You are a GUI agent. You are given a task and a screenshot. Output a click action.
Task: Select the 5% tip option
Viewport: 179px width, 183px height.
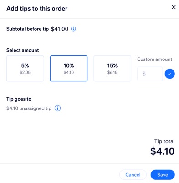pos(25,68)
